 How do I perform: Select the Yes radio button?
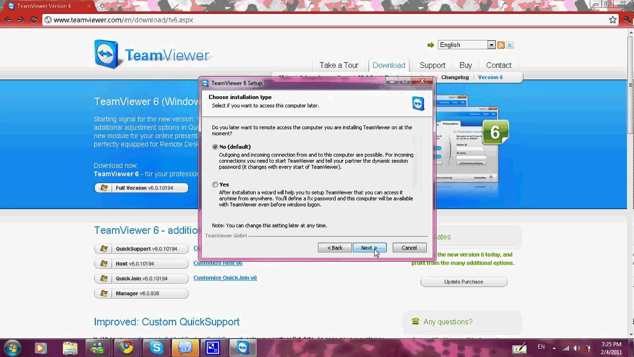click(x=215, y=184)
